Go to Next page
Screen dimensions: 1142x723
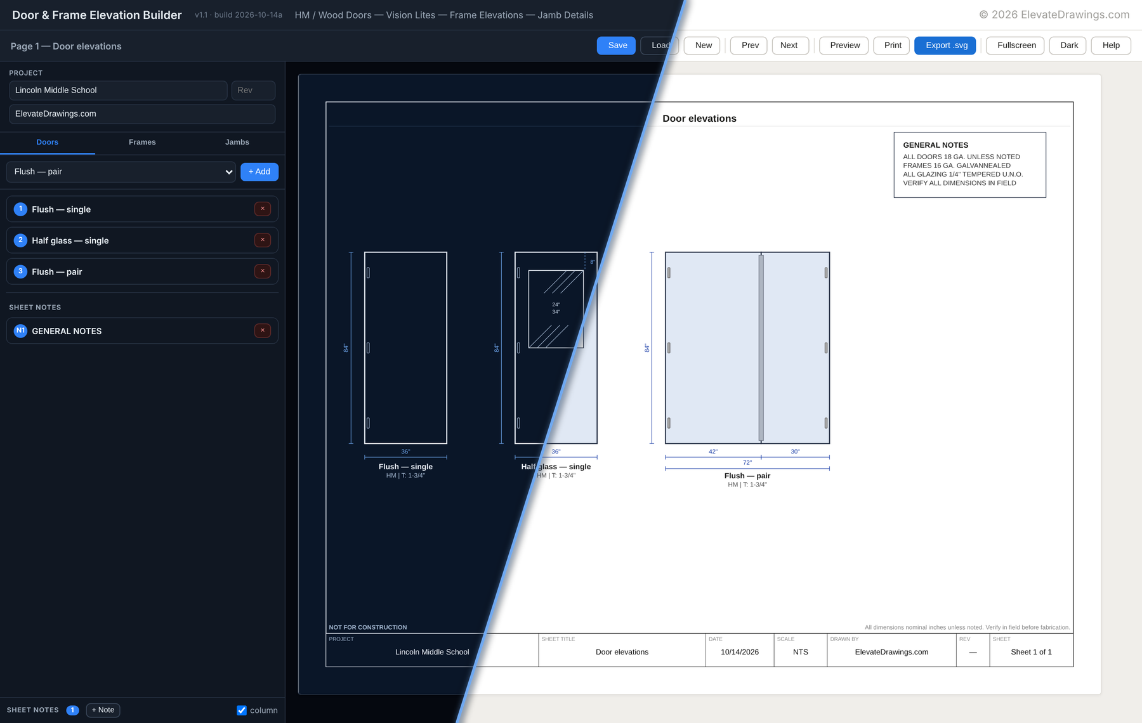[790, 46]
